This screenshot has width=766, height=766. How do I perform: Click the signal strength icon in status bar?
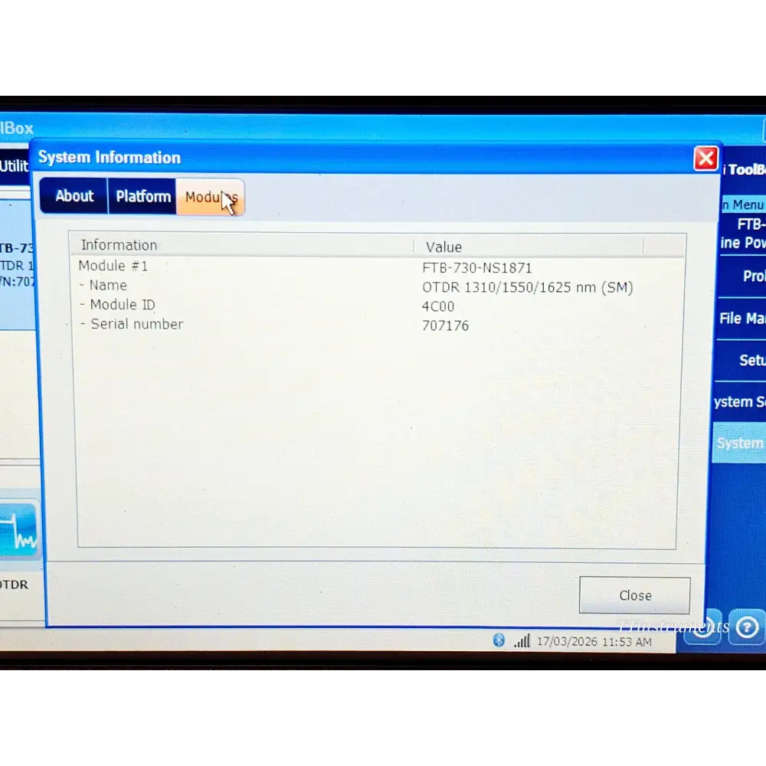point(522,641)
